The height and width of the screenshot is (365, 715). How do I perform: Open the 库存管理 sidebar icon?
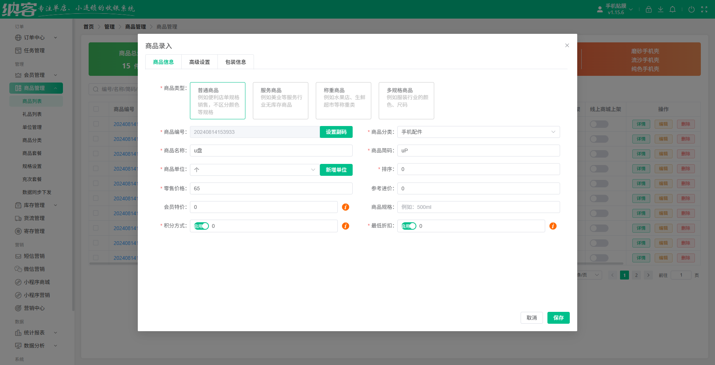18,205
